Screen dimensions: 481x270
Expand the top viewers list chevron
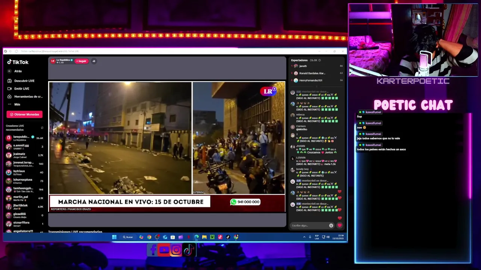coord(316,86)
